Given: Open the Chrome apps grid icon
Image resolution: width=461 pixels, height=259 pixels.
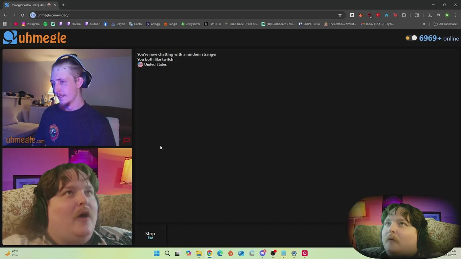Looking at the screenshot, I should pos(5,24).
